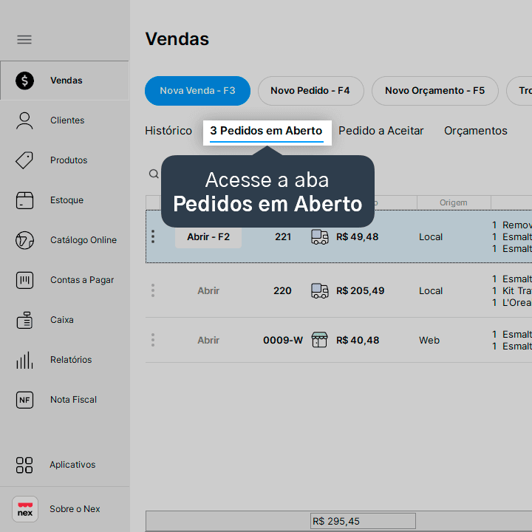The height and width of the screenshot is (532, 532).
Task: Open three-dot menu for order 0009-W
Action: [153, 340]
